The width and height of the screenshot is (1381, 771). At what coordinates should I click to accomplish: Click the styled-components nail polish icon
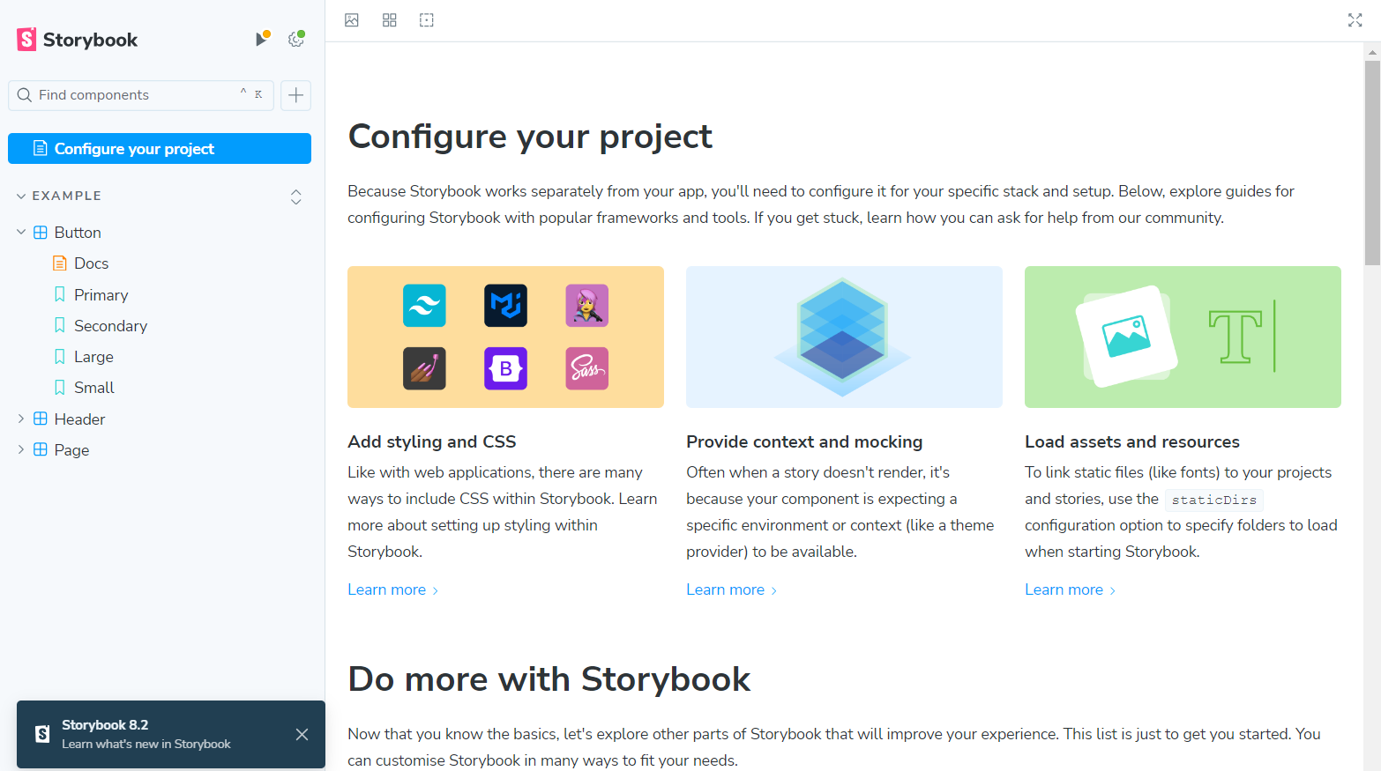coord(425,368)
